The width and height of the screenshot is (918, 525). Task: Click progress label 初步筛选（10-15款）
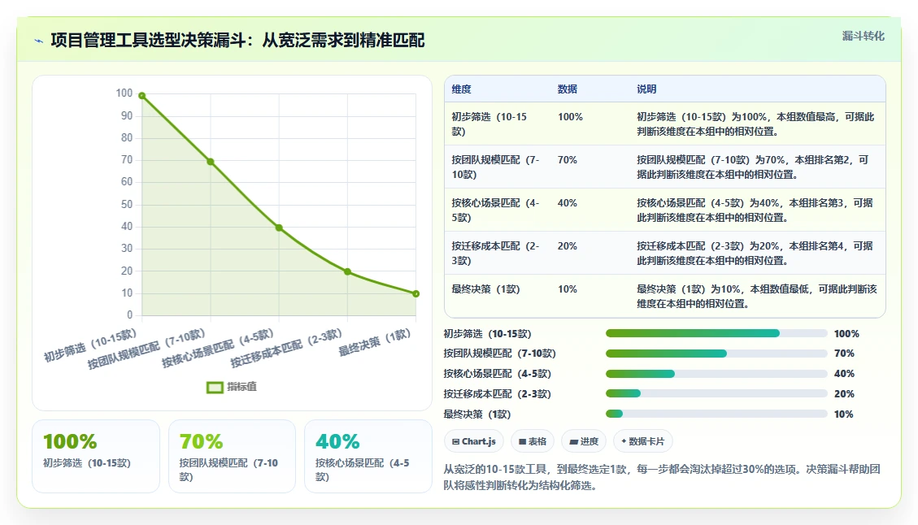tap(487, 334)
